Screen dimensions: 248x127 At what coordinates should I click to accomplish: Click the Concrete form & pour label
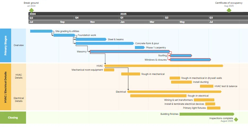[x=147, y=43]
